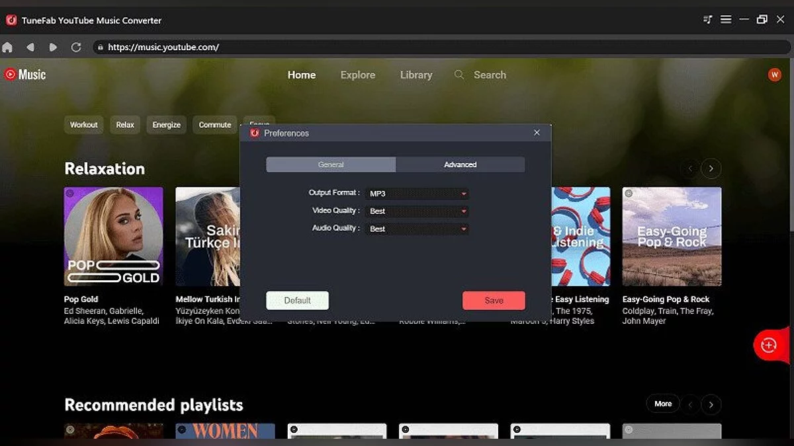Open the Video Quality dropdown
Viewport: 794px width, 446px height.
[x=418, y=211]
